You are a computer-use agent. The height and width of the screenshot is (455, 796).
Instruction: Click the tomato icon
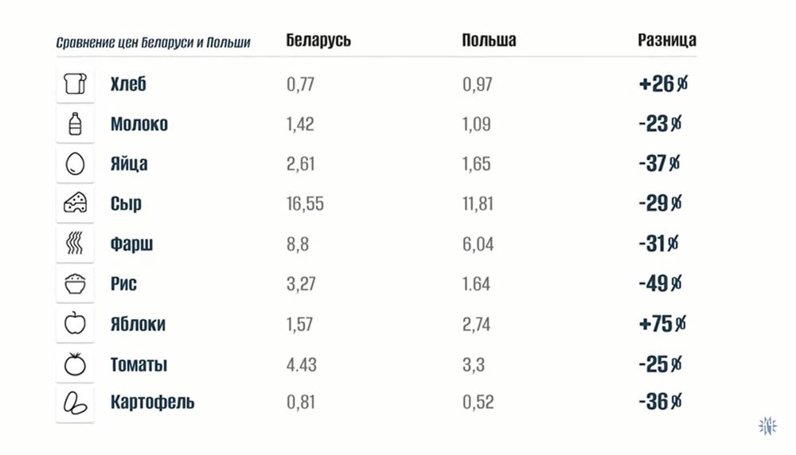click(x=75, y=364)
